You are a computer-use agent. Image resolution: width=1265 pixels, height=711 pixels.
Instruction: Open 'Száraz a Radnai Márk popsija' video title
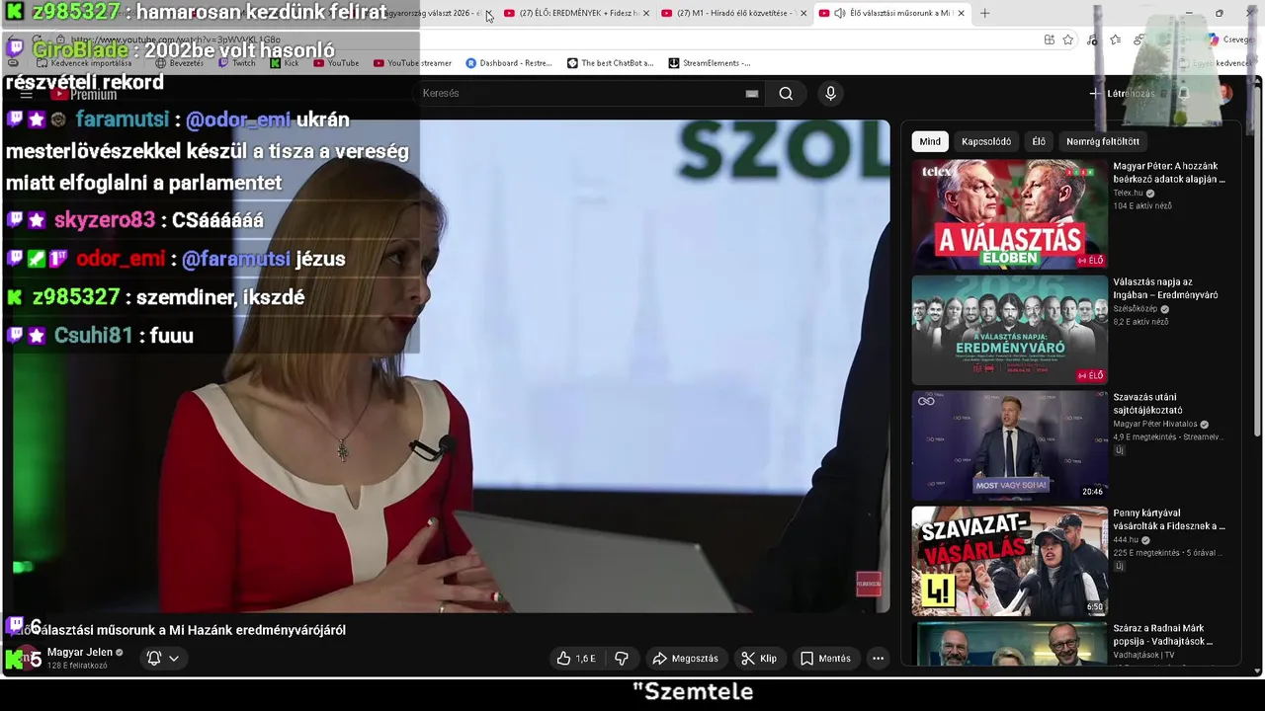click(x=1163, y=635)
